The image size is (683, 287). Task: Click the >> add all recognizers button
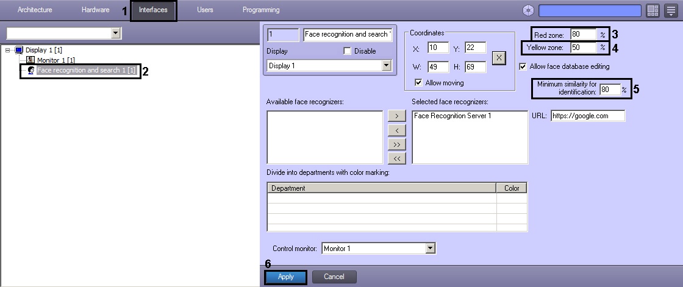click(x=397, y=144)
